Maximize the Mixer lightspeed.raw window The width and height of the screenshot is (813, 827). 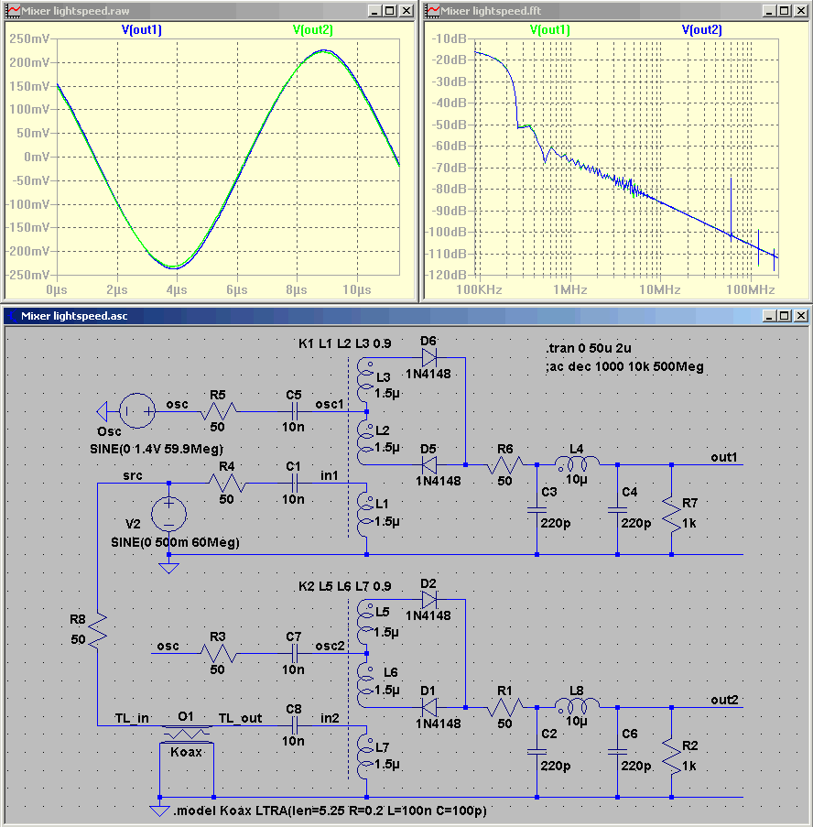[390, 11]
